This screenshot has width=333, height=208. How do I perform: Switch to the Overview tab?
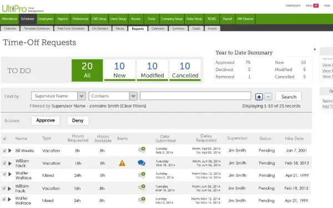[10, 29]
